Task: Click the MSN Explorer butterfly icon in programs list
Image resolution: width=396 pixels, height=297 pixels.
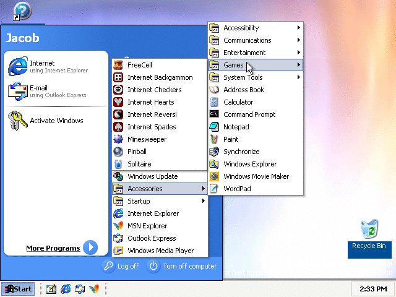Action: coord(118,226)
